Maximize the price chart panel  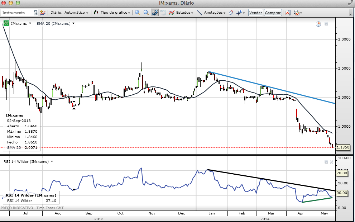click(326, 24)
